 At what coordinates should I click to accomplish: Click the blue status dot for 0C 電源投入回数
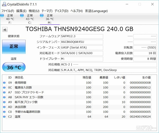(4, 88)
